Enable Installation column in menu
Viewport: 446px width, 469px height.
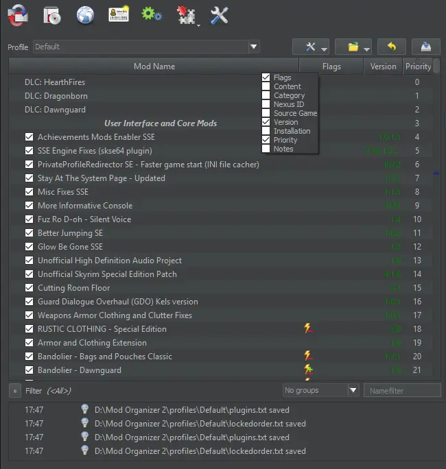(x=266, y=131)
